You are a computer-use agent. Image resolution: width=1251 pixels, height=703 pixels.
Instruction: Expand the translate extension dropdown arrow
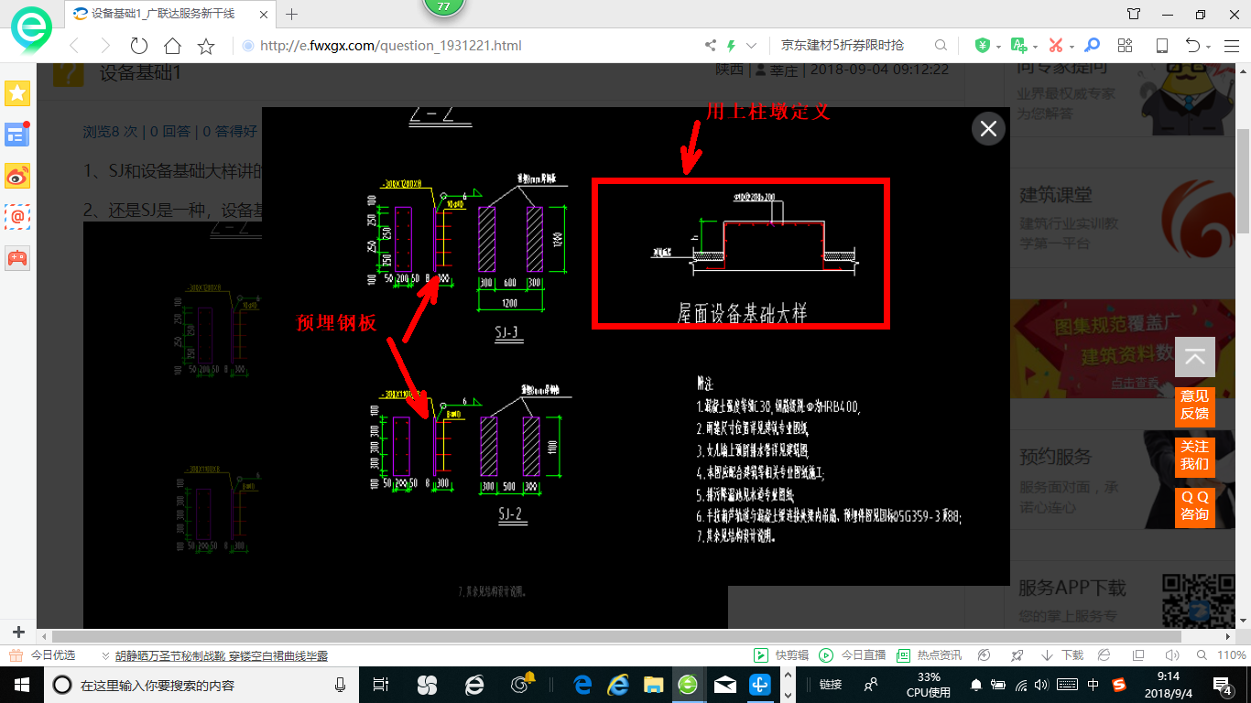1034,47
